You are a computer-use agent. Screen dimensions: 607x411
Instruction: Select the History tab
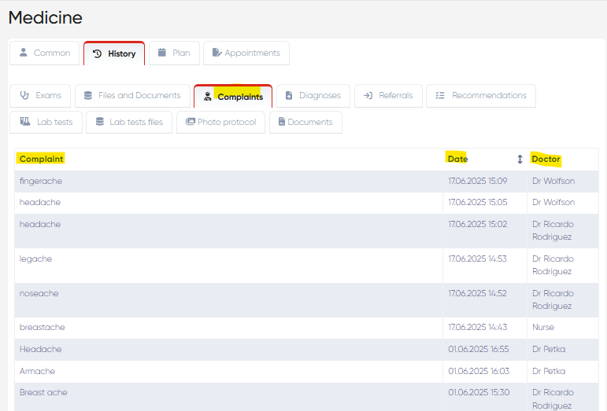click(114, 54)
